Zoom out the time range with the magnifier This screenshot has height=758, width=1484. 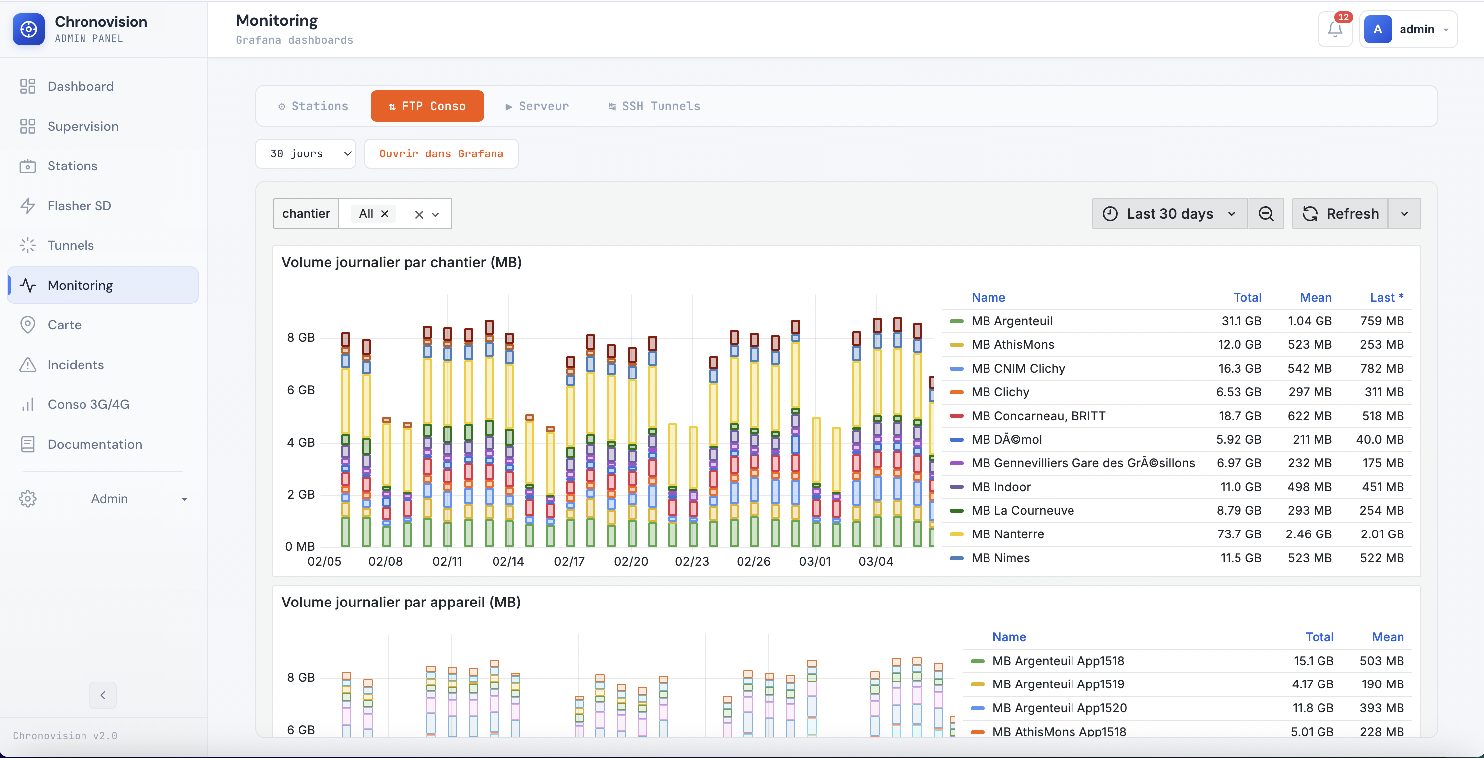[x=1266, y=213]
